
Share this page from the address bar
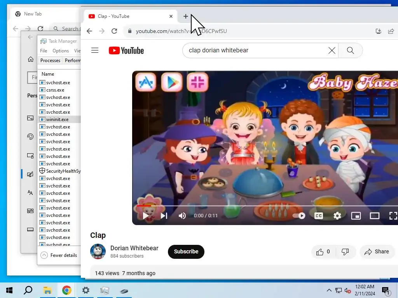(x=391, y=31)
